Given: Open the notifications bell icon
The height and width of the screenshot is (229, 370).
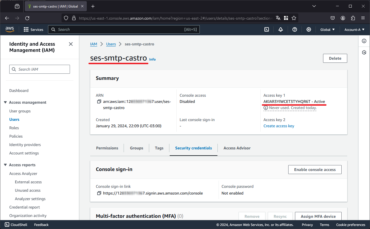Looking at the screenshot, I should [x=281, y=29].
